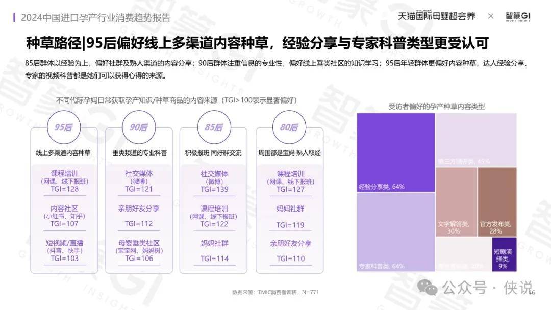The image size is (551, 310).
Task: Click the dark purple 经验分享类 64% block
Action: [x=396, y=152]
